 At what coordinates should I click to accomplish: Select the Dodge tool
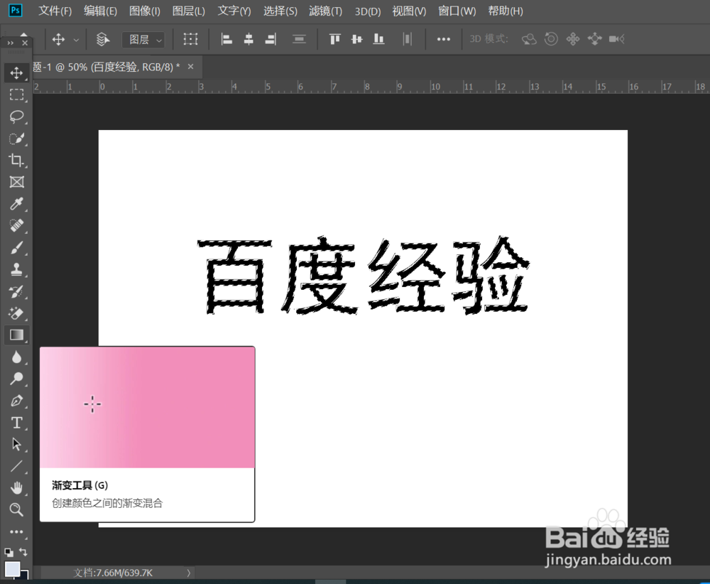[x=17, y=379]
